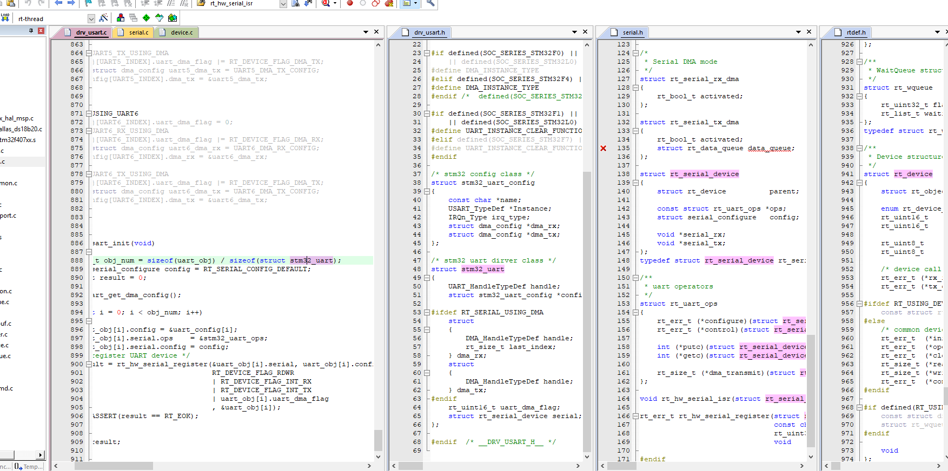Select the tm32f407xx.s file in project tree

click(x=18, y=140)
